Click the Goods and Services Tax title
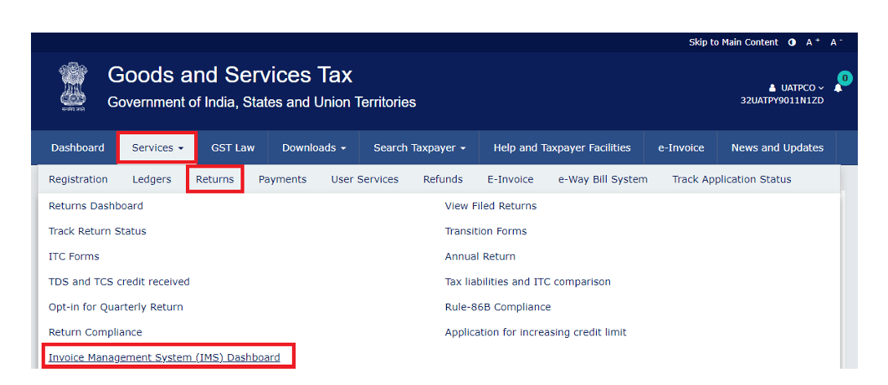The height and width of the screenshot is (385, 888). click(230, 75)
